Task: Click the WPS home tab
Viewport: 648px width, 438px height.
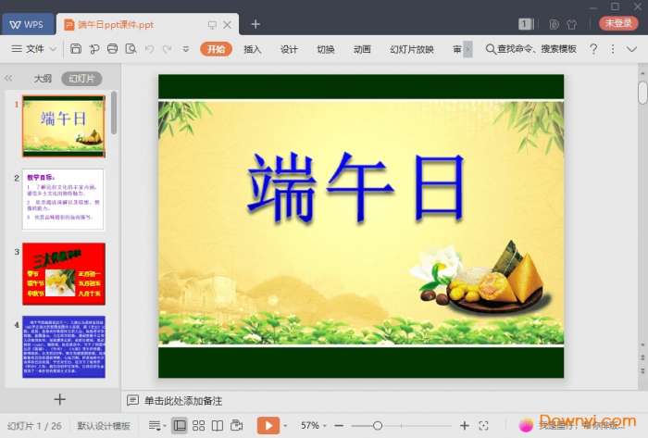Action: (27, 24)
